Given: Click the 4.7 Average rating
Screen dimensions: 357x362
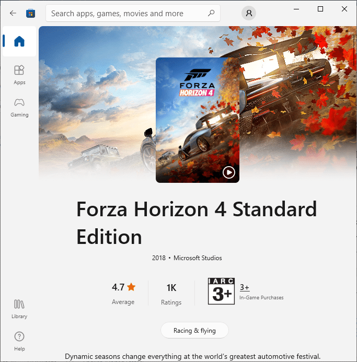Looking at the screenshot, I should point(123,294).
